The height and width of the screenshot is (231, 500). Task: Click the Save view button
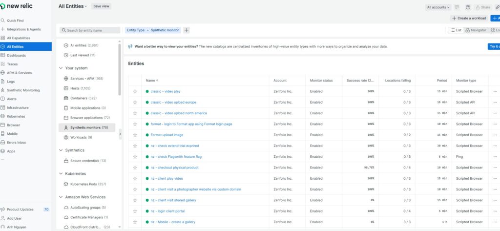click(101, 6)
